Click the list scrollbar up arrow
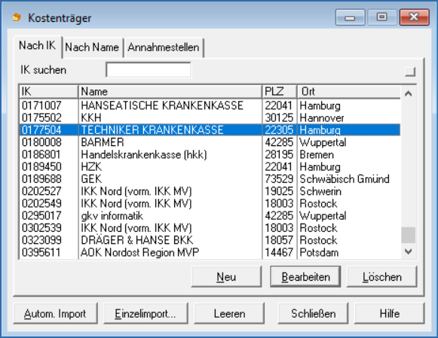Screen dimensions: 438x338 click(x=409, y=93)
